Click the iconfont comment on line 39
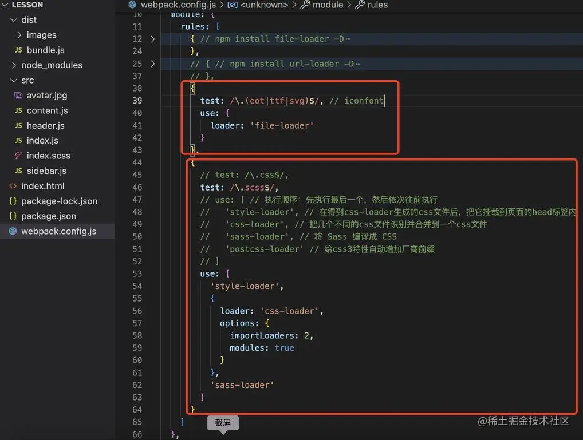The height and width of the screenshot is (440, 583). tap(356, 101)
